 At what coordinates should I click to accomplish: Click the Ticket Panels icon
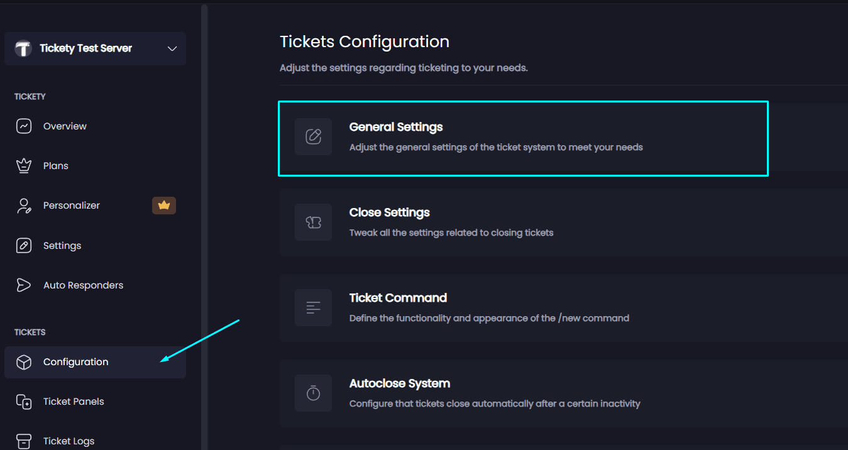(x=23, y=401)
